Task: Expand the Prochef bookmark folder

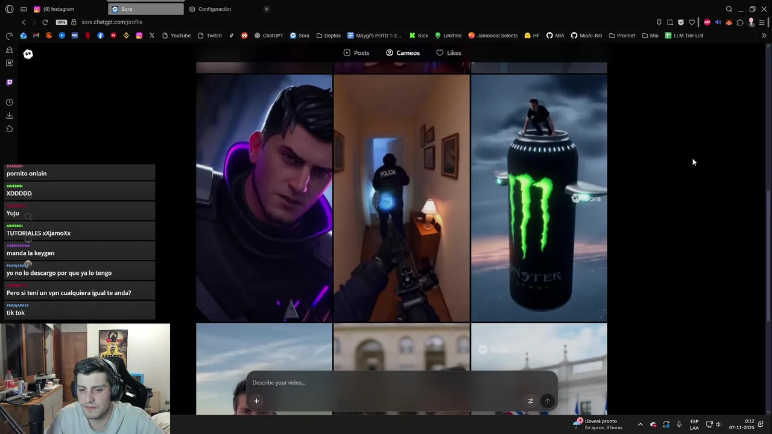Action: [622, 36]
